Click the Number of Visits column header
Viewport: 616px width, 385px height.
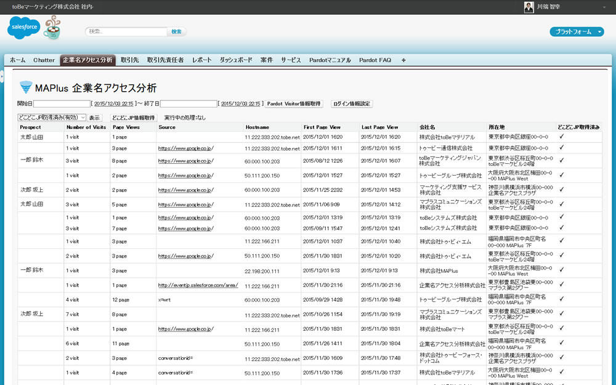click(x=86, y=128)
